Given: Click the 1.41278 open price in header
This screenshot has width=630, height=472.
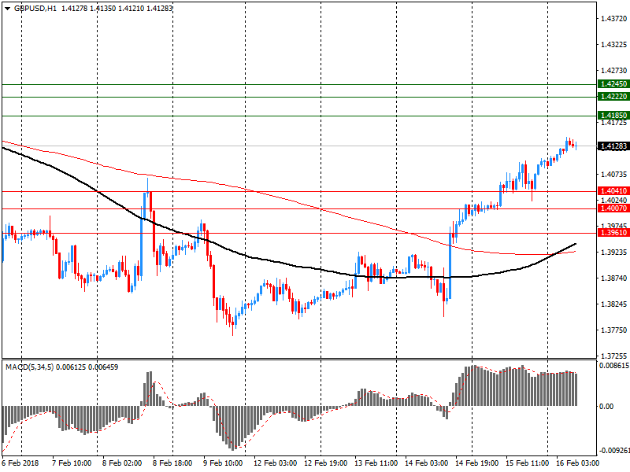Looking at the screenshot, I should (x=74, y=8).
